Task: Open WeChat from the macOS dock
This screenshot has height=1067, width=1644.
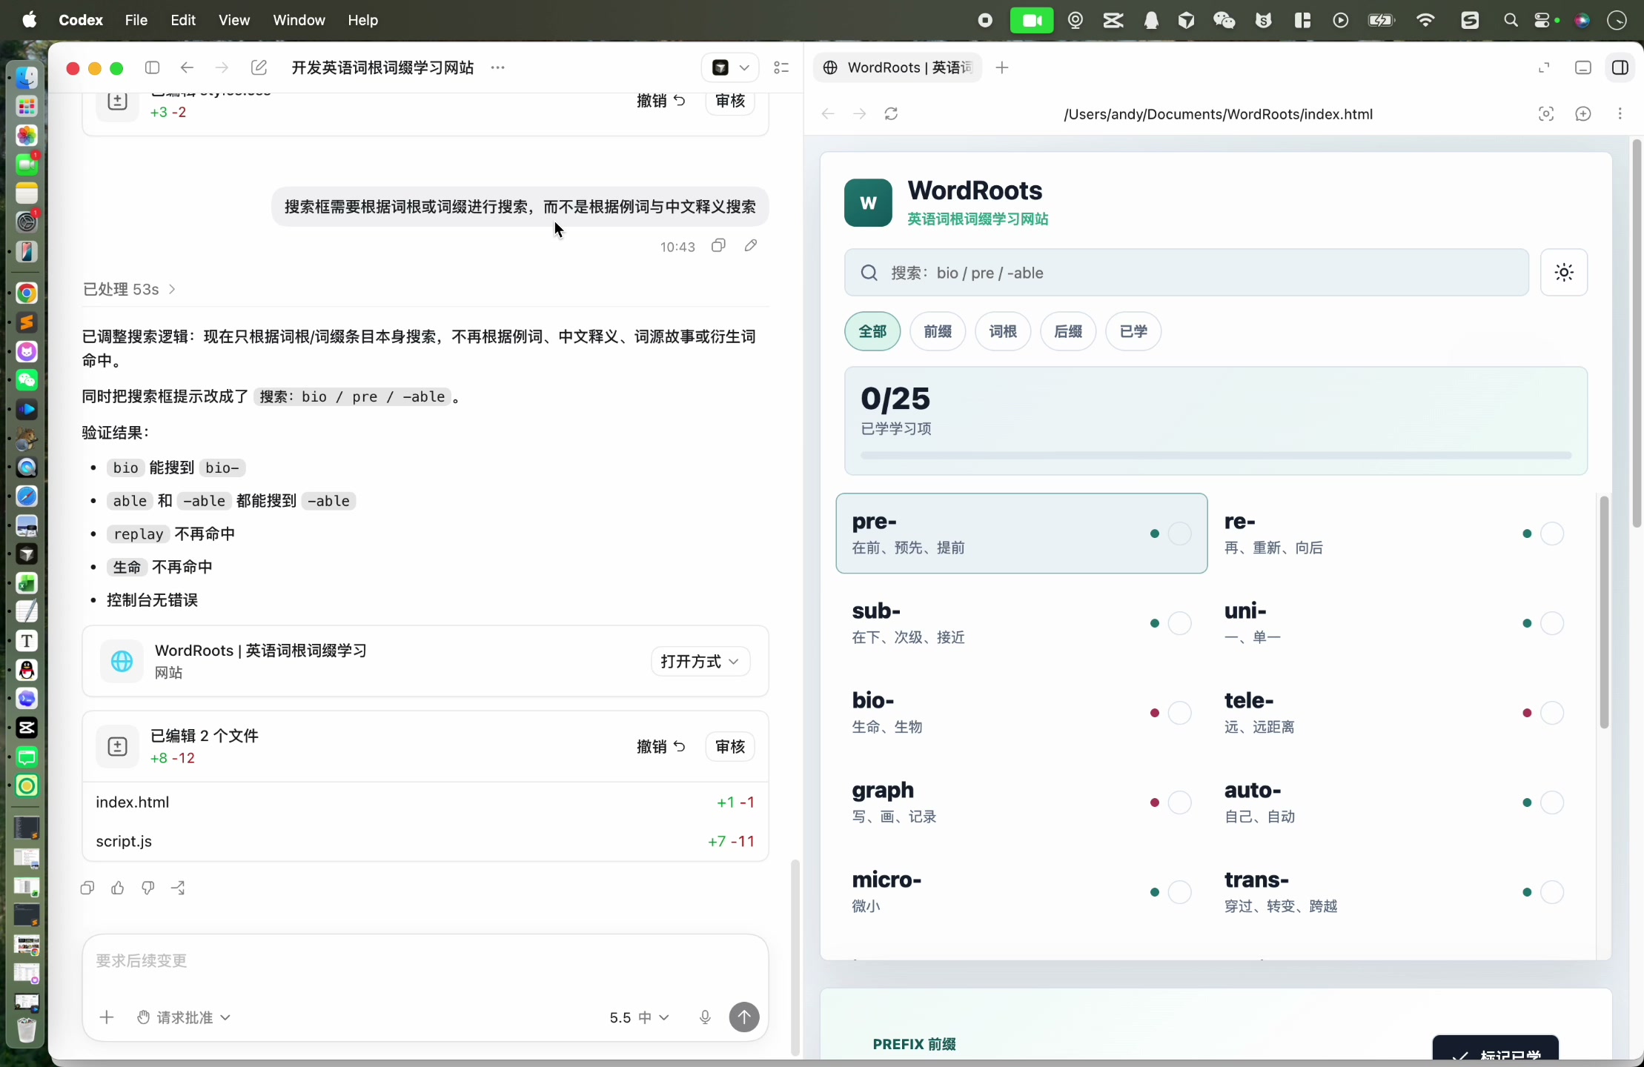Action: [27, 380]
